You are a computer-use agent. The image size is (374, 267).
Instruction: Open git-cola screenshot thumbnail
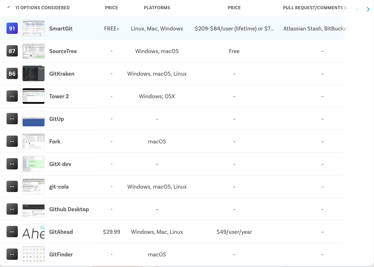point(34,187)
